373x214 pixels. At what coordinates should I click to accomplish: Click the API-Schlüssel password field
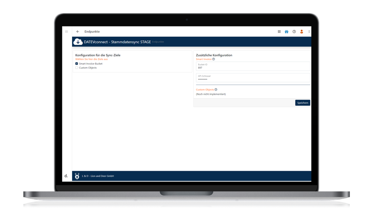[253, 78]
